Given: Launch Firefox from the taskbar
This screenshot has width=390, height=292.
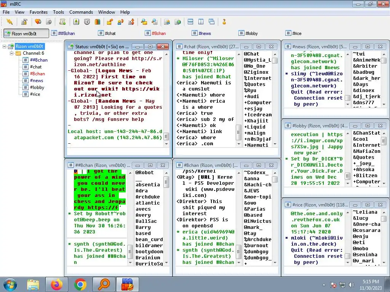Looking at the screenshot, I should pyautogui.click(x=57, y=284).
